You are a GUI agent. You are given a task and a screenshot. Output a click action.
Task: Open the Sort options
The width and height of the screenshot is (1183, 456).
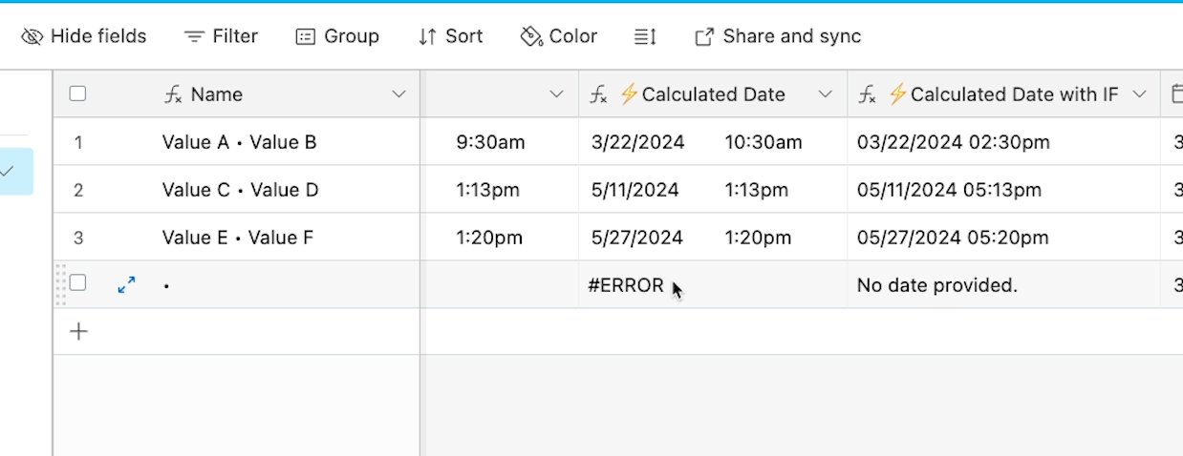coord(450,36)
